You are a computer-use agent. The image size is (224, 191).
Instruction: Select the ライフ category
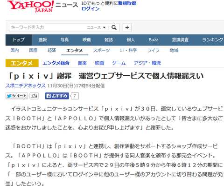[153, 50]
